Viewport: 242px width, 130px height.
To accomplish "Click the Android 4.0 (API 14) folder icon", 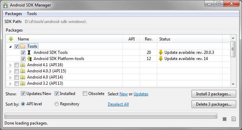I will tap(23, 77).
